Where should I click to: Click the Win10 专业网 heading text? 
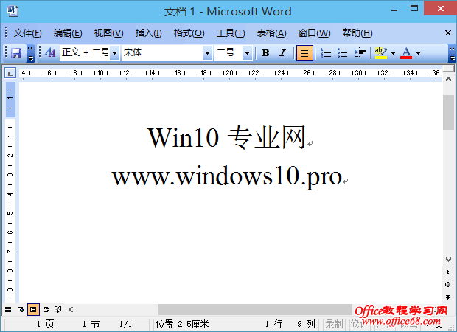point(226,137)
